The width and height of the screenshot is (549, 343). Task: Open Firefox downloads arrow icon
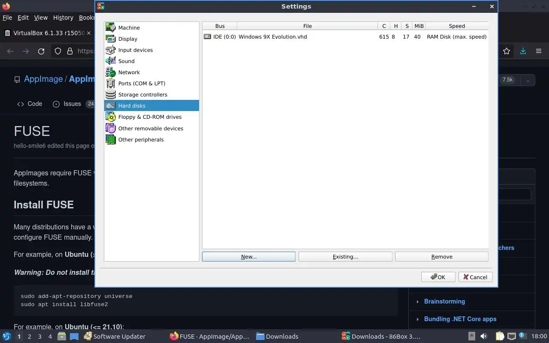(x=523, y=51)
